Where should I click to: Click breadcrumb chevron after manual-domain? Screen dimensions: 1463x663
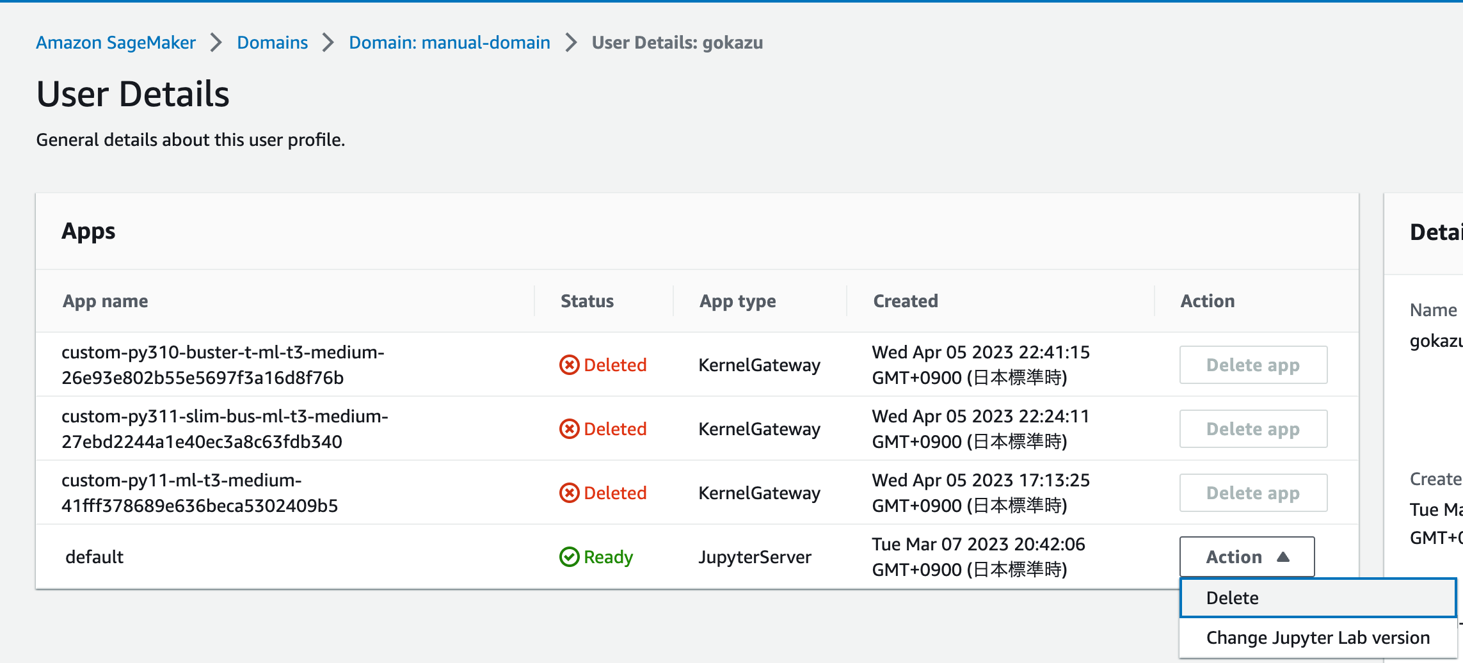(571, 43)
